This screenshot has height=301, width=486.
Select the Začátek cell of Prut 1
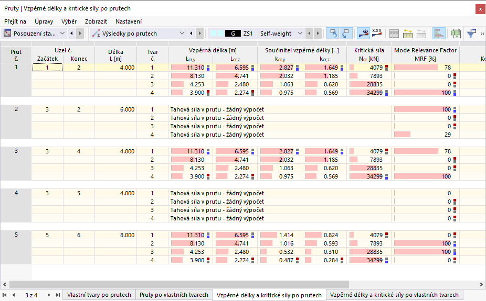click(x=47, y=68)
